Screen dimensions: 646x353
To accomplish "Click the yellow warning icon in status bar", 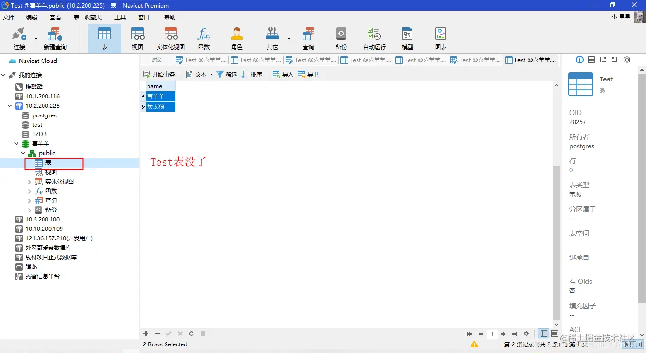I will pyautogui.click(x=474, y=344).
